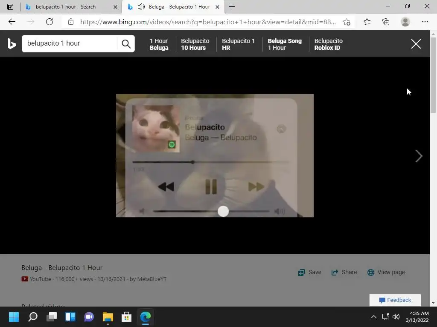Click the Beluga - Belupacito 1 Hour title
Screen dimensions: 437x327
tap(62, 267)
